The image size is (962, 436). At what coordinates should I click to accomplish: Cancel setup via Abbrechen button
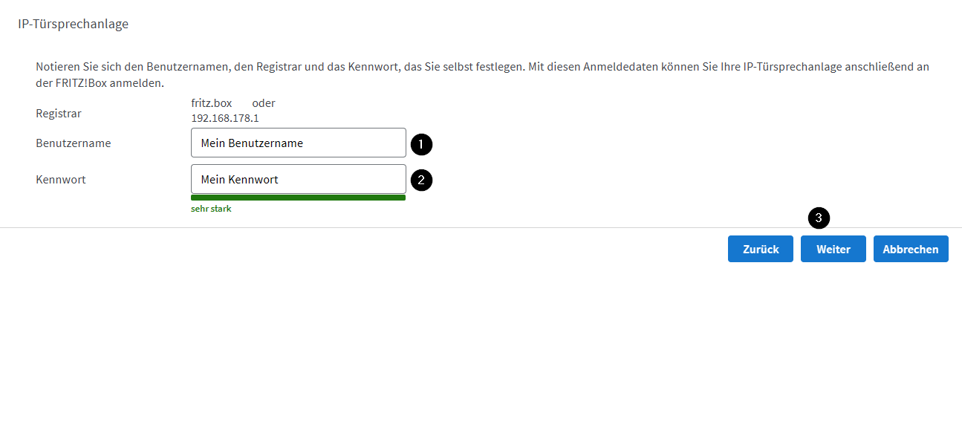(910, 249)
